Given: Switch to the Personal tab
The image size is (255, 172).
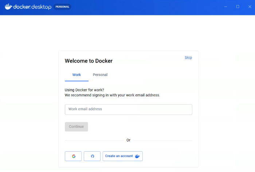Looking at the screenshot, I should tap(100, 75).
